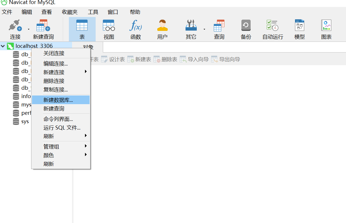
Task: Choose 关闭连接 in context menu
Action: point(61,53)
